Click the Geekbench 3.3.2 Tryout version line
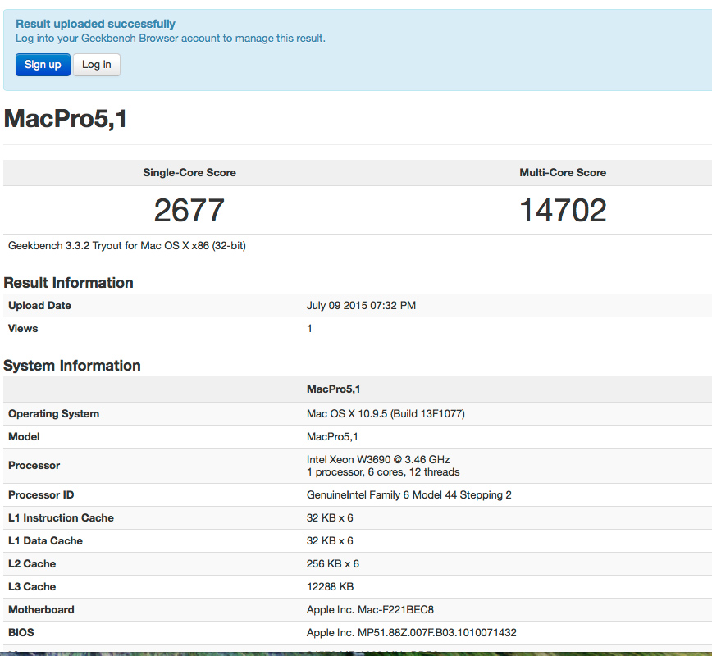This screenshot has width=712, height=656. 127,246
